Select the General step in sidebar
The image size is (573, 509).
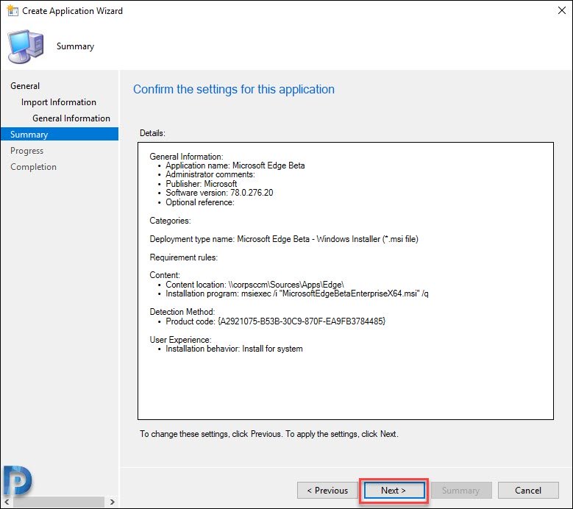point(25,86)
